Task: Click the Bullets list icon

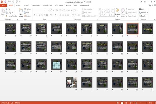Action: (61, 10)
